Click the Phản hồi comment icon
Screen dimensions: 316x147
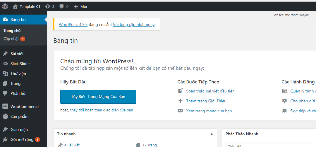(5, 93)
